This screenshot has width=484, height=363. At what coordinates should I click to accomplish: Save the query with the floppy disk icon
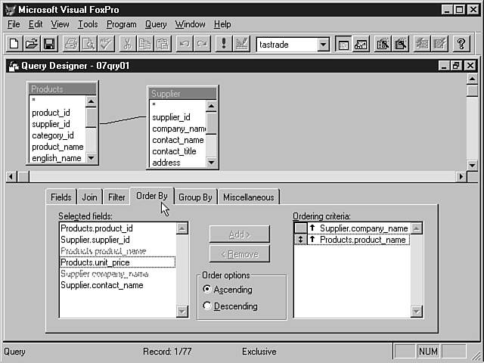(x=48, y=44)
